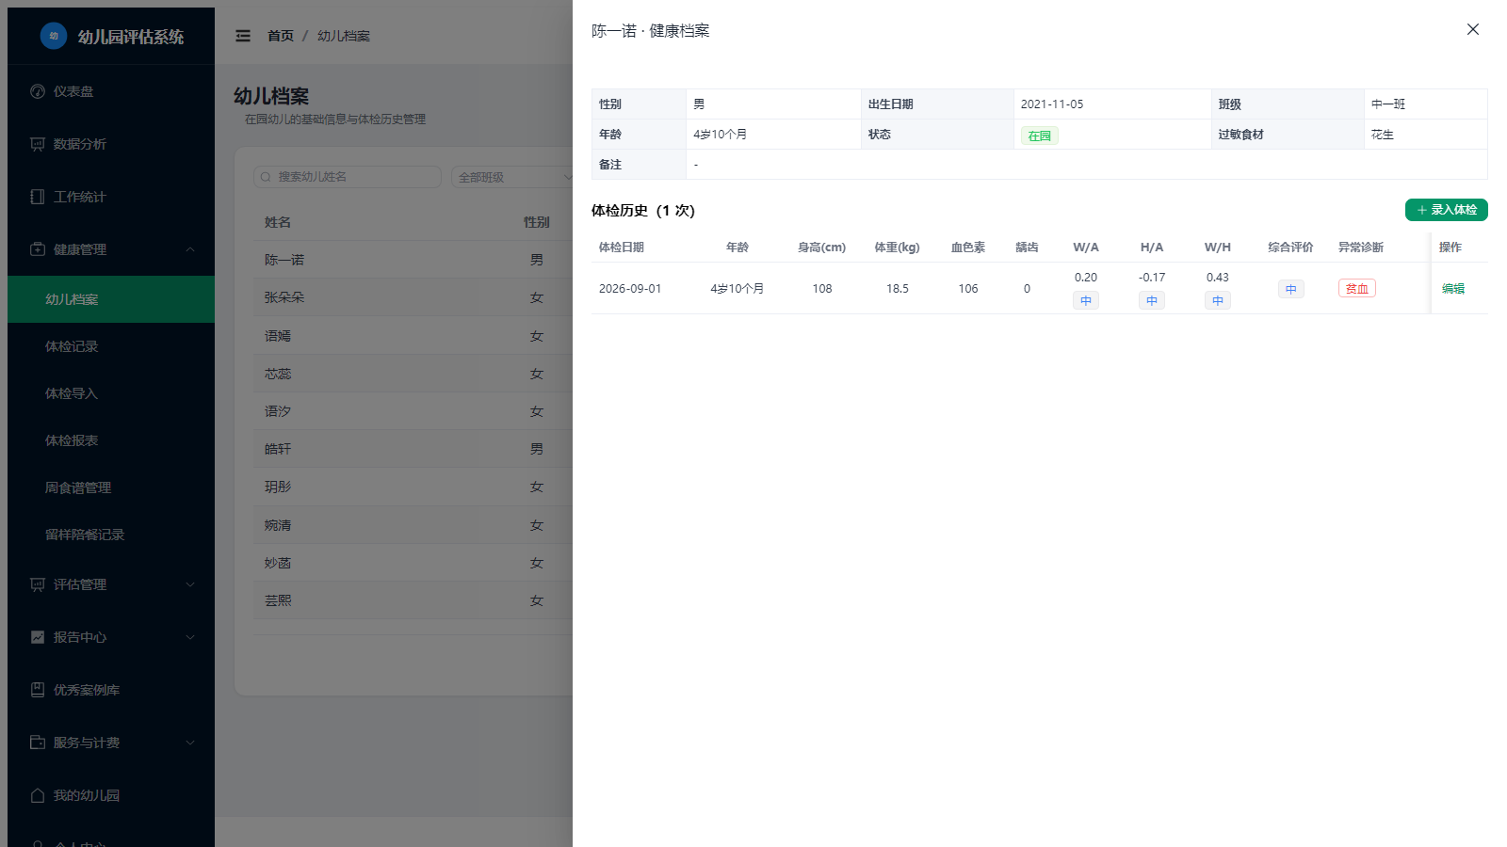Expand the 服务与计费 submenu chevron

pyautogui.click(x=190, y=743)
